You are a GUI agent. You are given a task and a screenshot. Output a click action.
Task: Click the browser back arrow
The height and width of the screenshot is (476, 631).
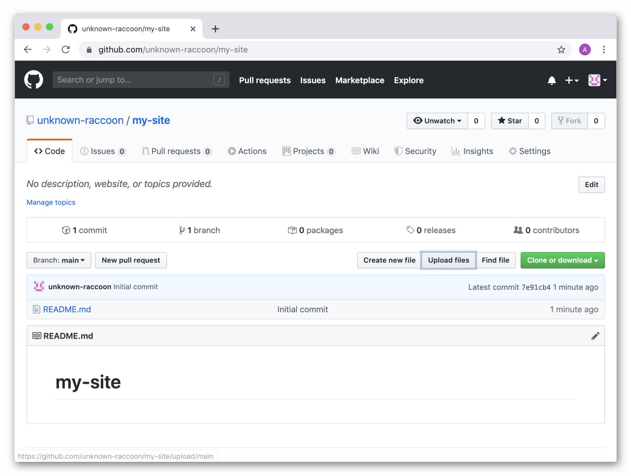pyautogui.click(x=28, y=50)
